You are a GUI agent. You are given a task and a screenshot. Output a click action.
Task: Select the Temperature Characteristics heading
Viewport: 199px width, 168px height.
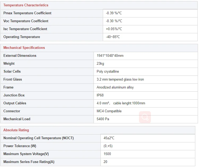[26, 5]
